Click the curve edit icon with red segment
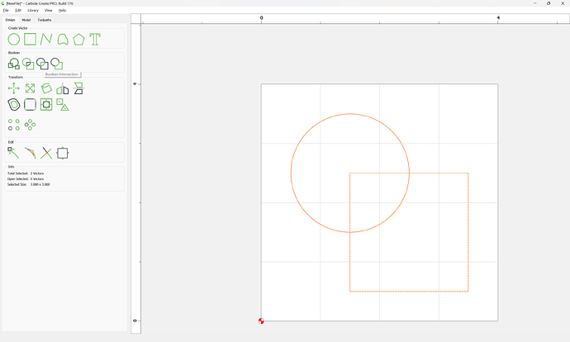This screenshot has width=570, height=342. [x=31, y=153]
